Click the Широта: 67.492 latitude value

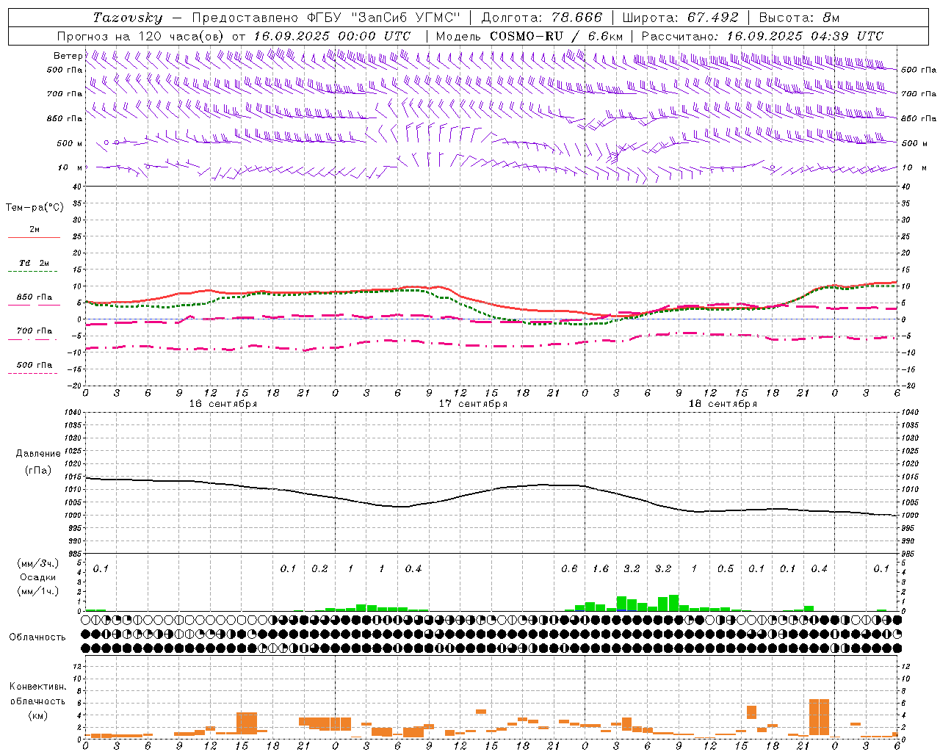click(x=680, y=18)
